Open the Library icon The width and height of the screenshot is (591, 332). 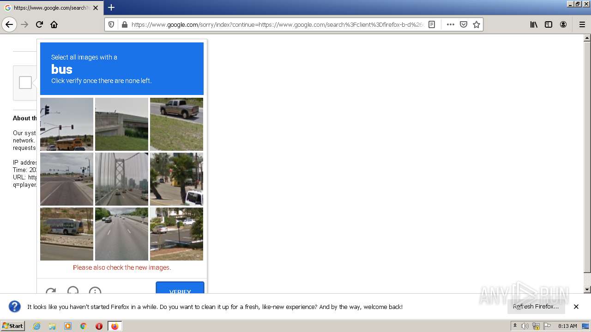534,24
